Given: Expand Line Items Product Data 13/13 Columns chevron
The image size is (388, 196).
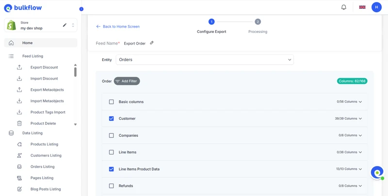Looking at the screenshot, I should (360, 169).
